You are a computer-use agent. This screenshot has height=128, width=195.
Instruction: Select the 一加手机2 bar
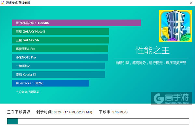pyautogui.click(x=58, y=66)
